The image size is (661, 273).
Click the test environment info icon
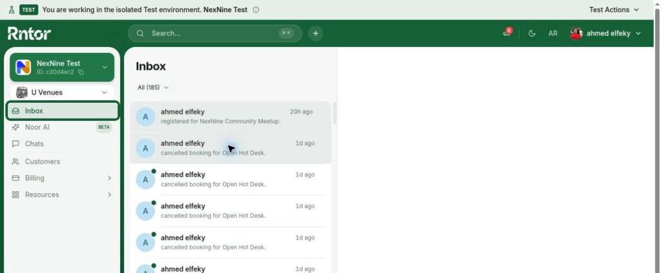click(x=256, y=10)
